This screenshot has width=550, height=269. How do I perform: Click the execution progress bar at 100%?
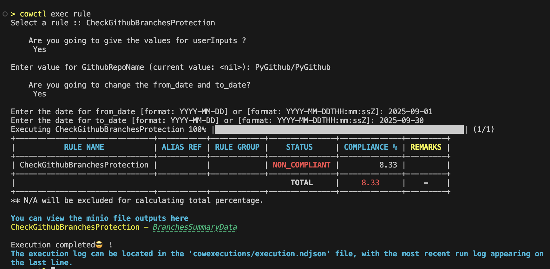pyautogui.click(x=339, y=129)
